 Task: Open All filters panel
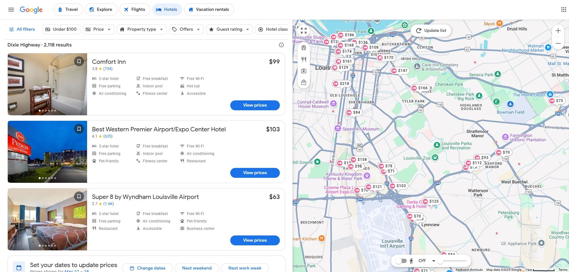[x=22, y=29]
